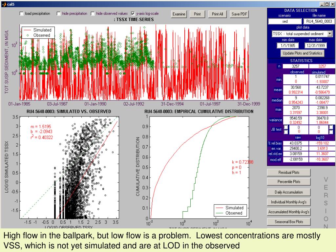The height and width of the screenshot is (252, 336).
Task: Click log10 rel.std.err value 11.3607
Action: tap(322, 154)
